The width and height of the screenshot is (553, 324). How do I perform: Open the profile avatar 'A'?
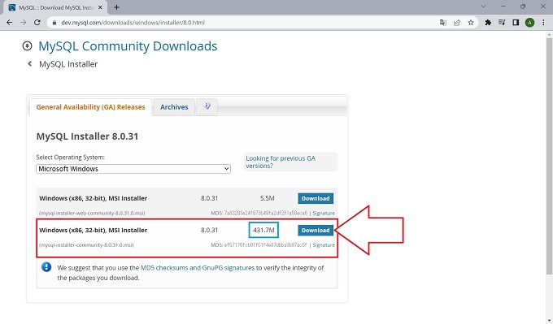click(x=529, y=23)
